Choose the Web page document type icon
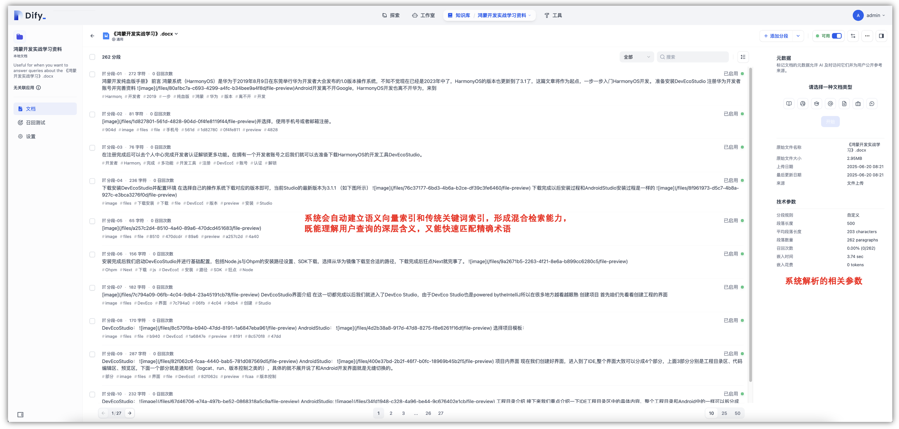The height and width of the screenshot is (429, 899). (x=803, y=103)
